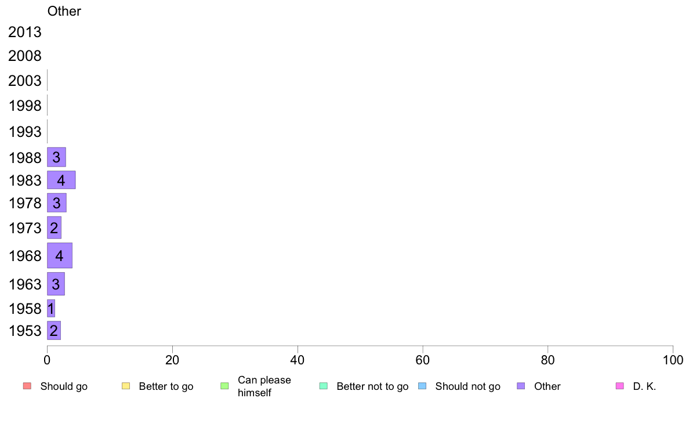Click the 1958 bar showing 1
The height and width of the screenshot is (427, 689).
[51, 308]
